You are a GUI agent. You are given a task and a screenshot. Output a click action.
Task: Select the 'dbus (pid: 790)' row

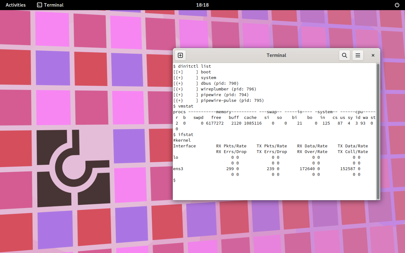(206, 83)
